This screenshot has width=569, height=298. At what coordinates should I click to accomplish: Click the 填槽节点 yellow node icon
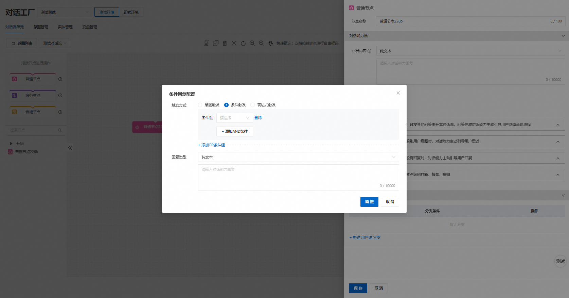15,112
